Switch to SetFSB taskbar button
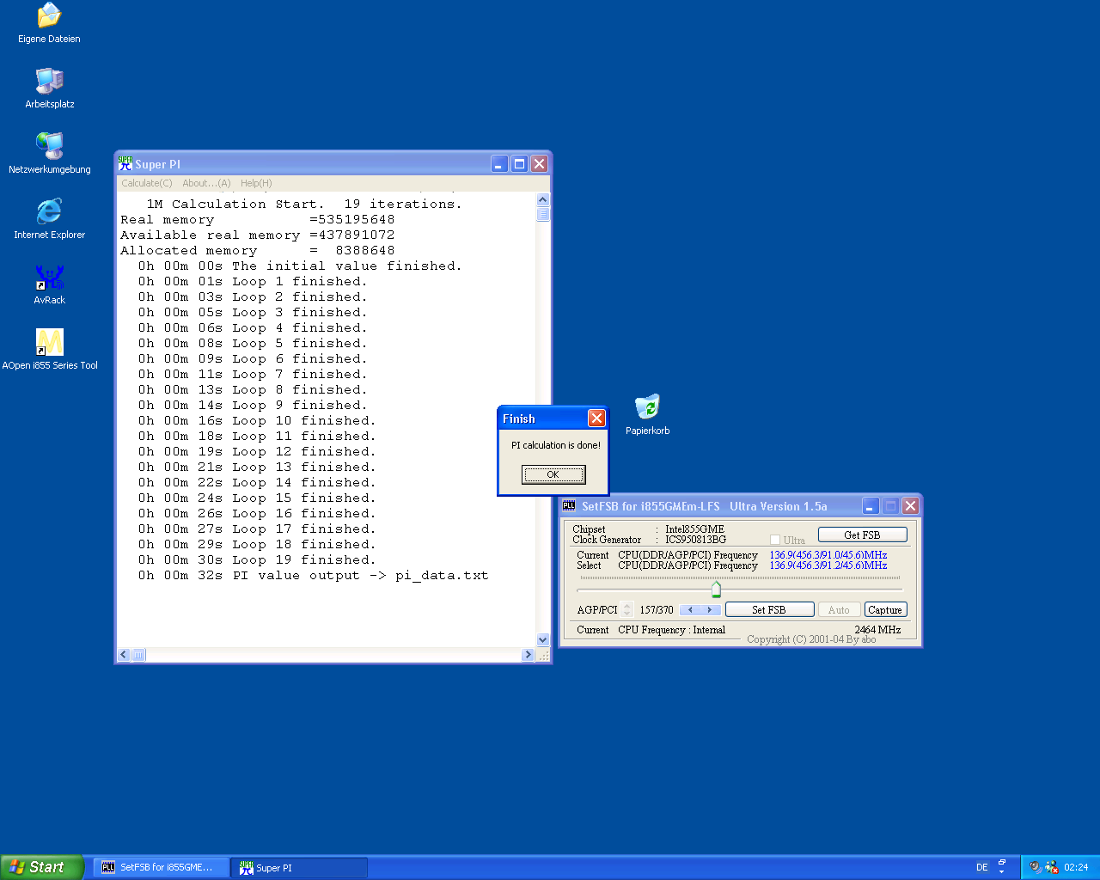This screenshot has height=880, width=1100. pyautogui.click(x=161, y=868)
